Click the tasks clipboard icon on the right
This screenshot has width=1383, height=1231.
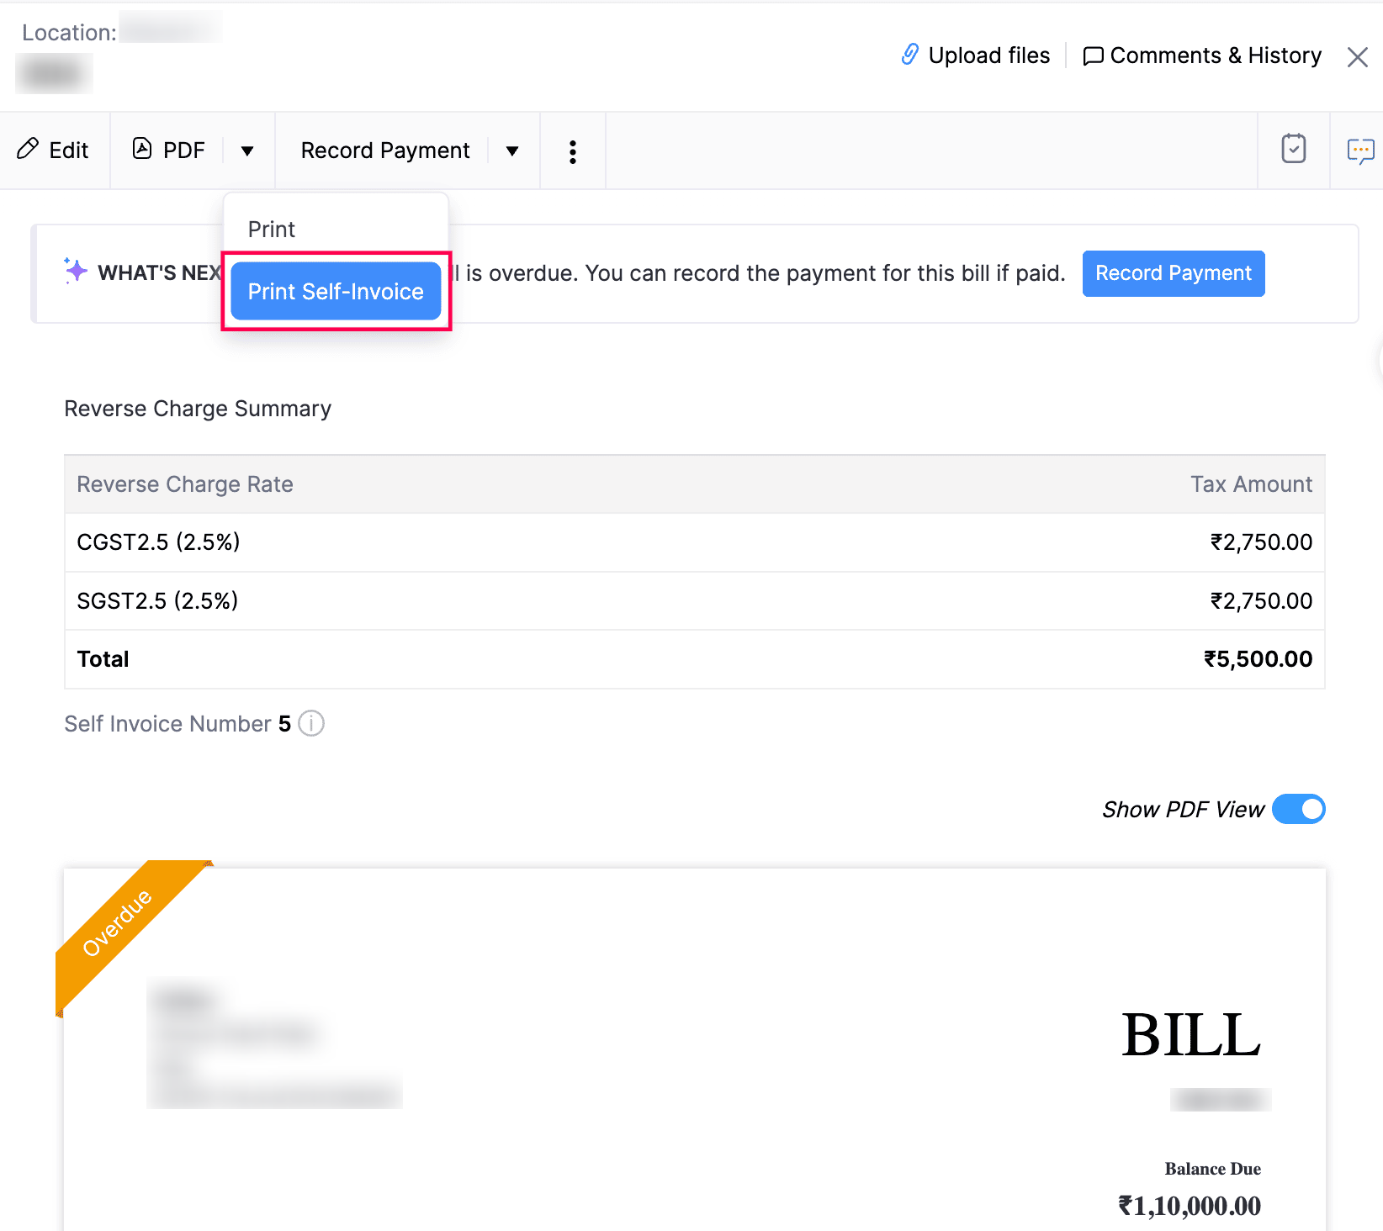[1293, 149]
